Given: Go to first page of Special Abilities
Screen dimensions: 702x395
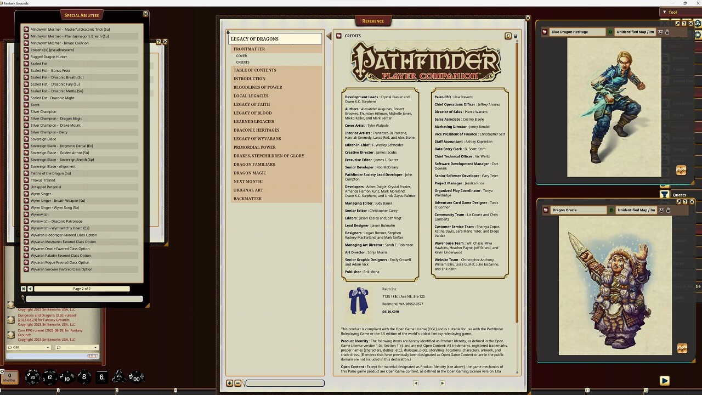Looking at the screenshot, I should coord(24,289).
